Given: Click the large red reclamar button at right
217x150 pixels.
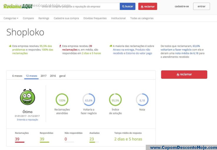Looking at the screenshot, I should (x=184, y=74).
